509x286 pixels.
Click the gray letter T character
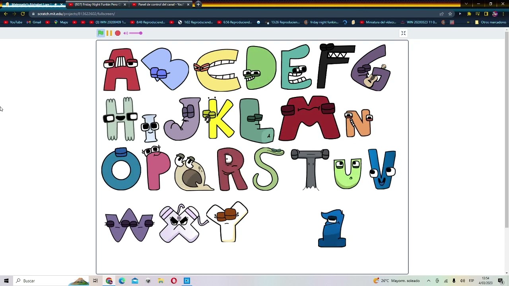click(310, 170)
